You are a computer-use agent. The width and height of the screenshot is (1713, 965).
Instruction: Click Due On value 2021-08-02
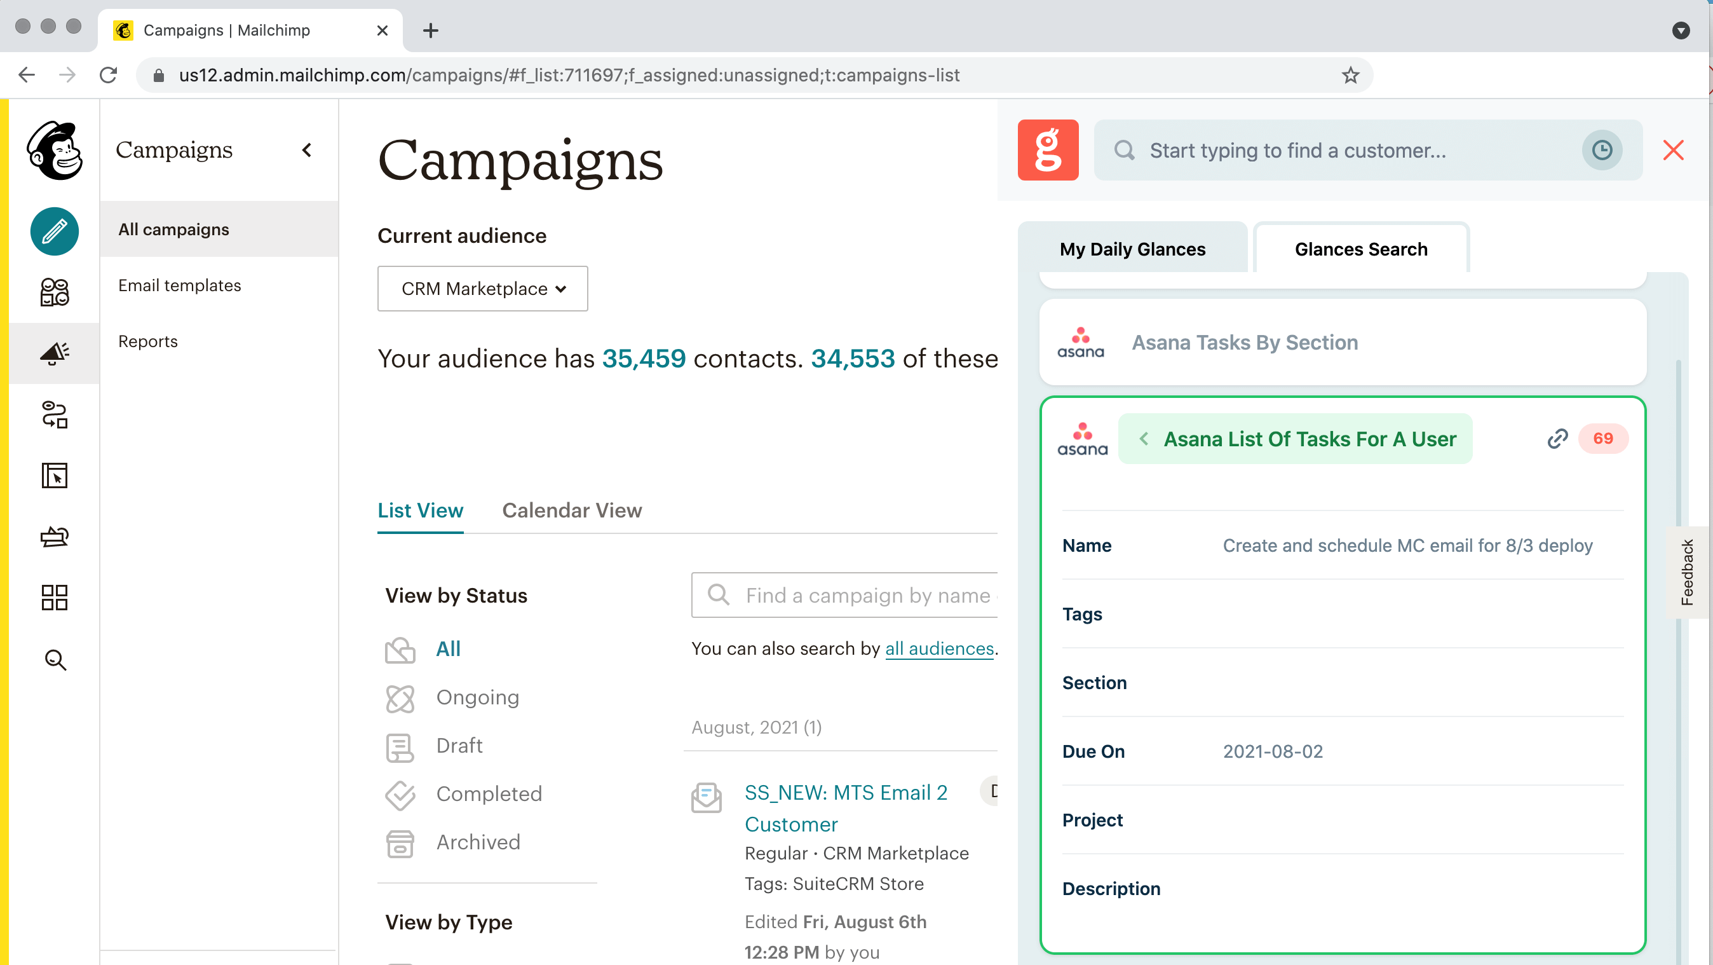pos(1272,751)
